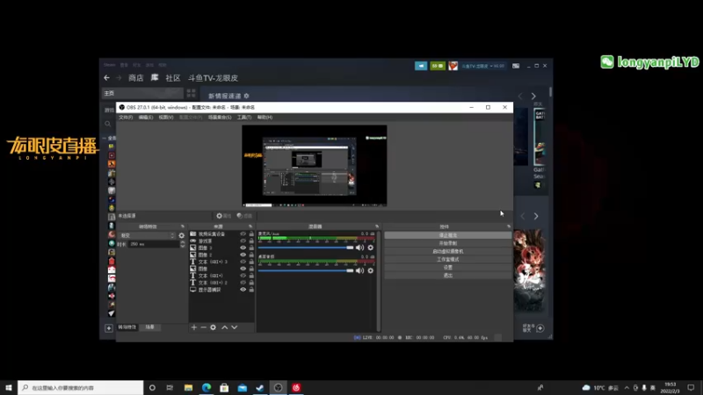
Task: Hide the 显示器捕获 source
Action: [243, 290]
